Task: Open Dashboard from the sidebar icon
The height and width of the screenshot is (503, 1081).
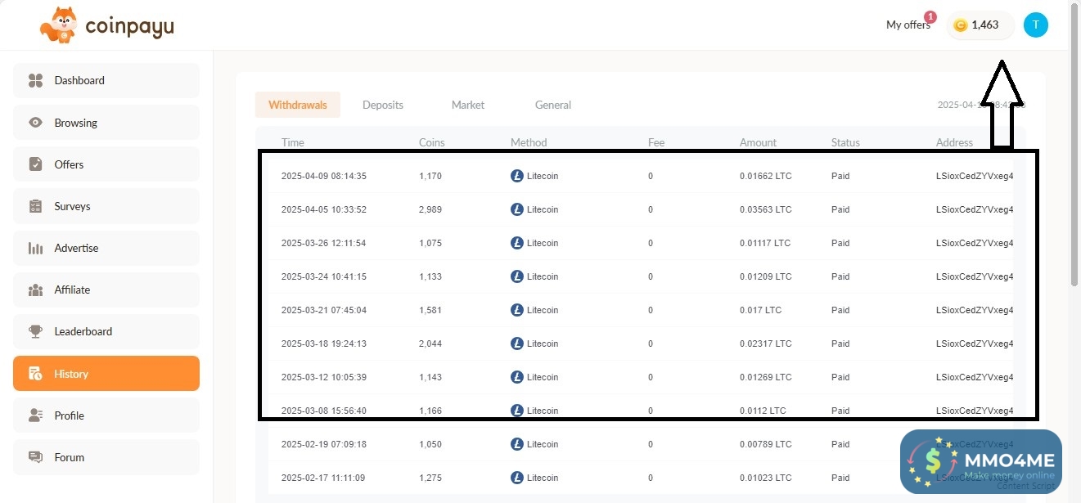Action: 35,80
